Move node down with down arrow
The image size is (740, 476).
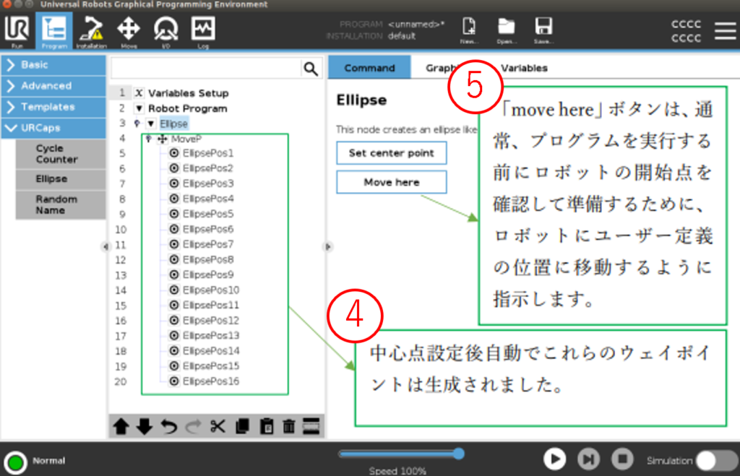pyautogui.click(x=145, y=426)
